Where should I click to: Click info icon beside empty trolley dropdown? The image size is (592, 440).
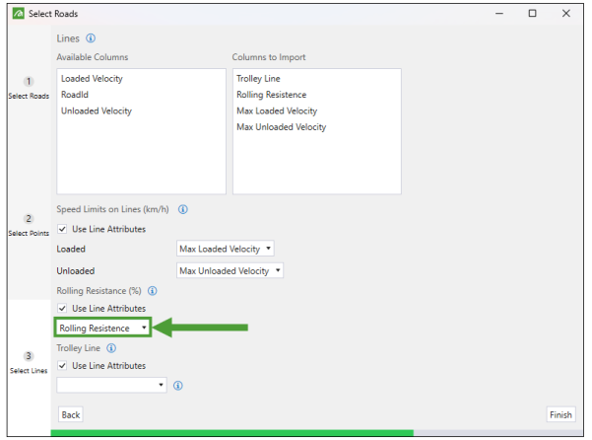point(178,386)
